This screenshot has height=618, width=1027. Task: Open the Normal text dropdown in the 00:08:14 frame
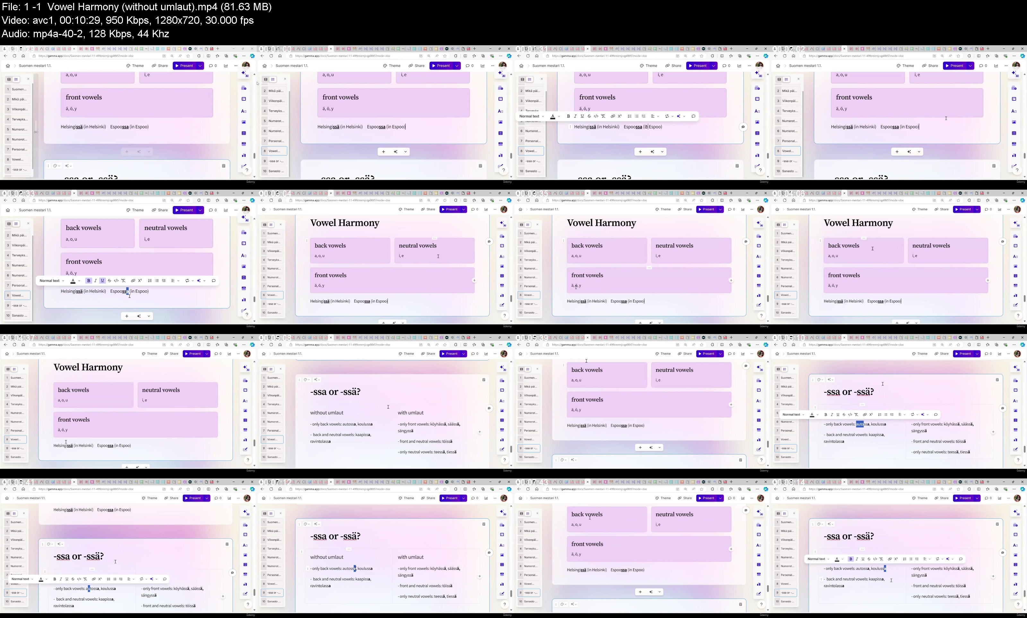click(x=818, y=559)
